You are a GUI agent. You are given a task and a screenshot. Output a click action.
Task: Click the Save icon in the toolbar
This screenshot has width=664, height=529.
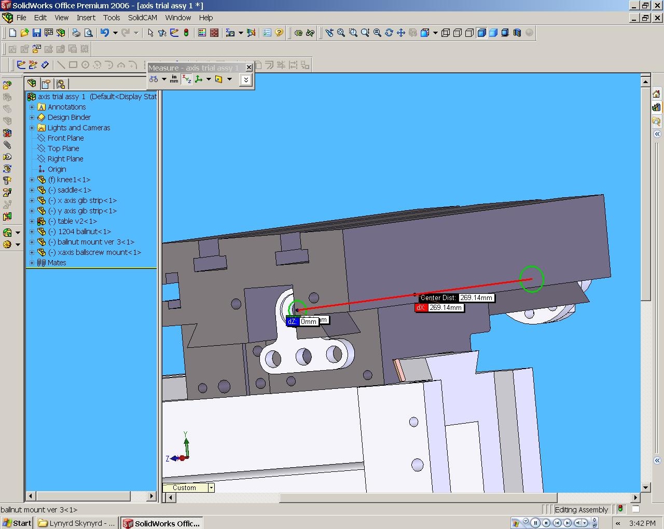tap(36, 33)
